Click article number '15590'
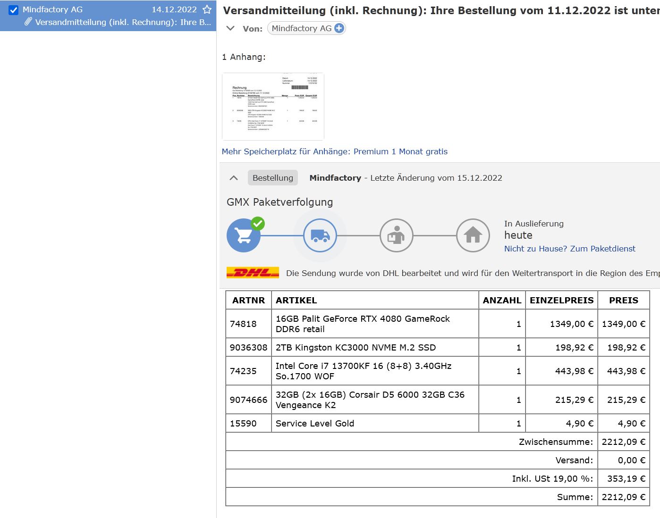Image resolution: width=660 pixels, height=518 pixels. 243,423
